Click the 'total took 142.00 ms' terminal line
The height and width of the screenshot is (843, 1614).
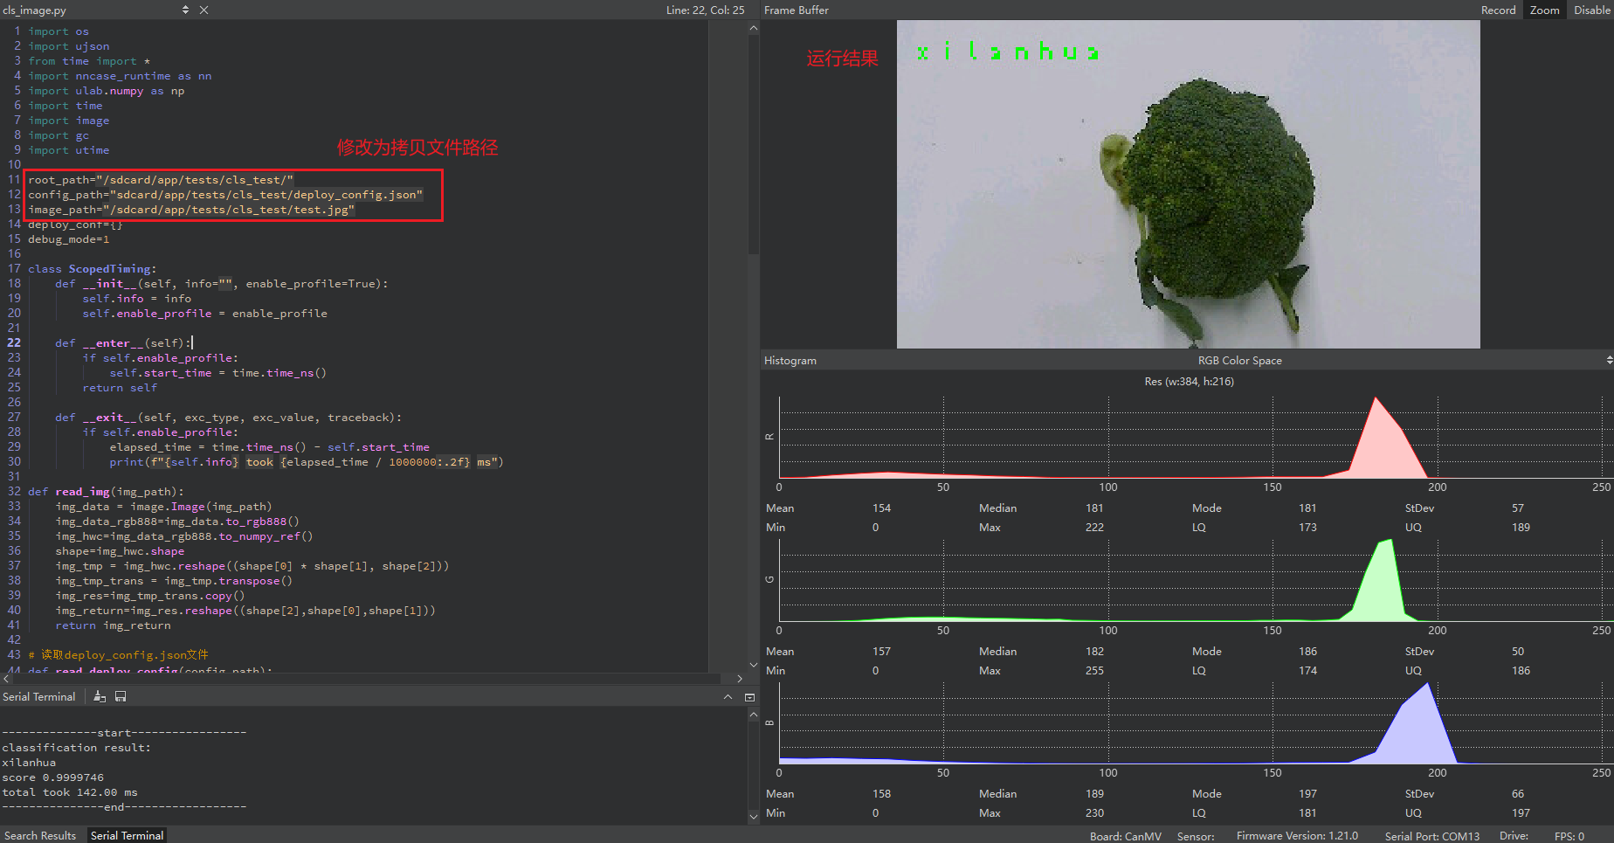70,792
